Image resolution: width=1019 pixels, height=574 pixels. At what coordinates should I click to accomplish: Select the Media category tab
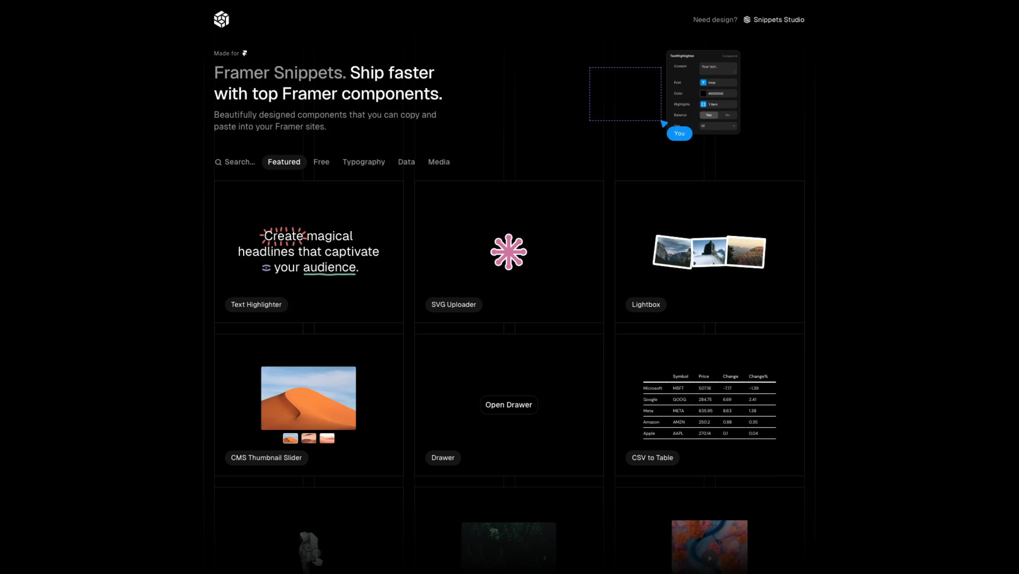[438, 162]
